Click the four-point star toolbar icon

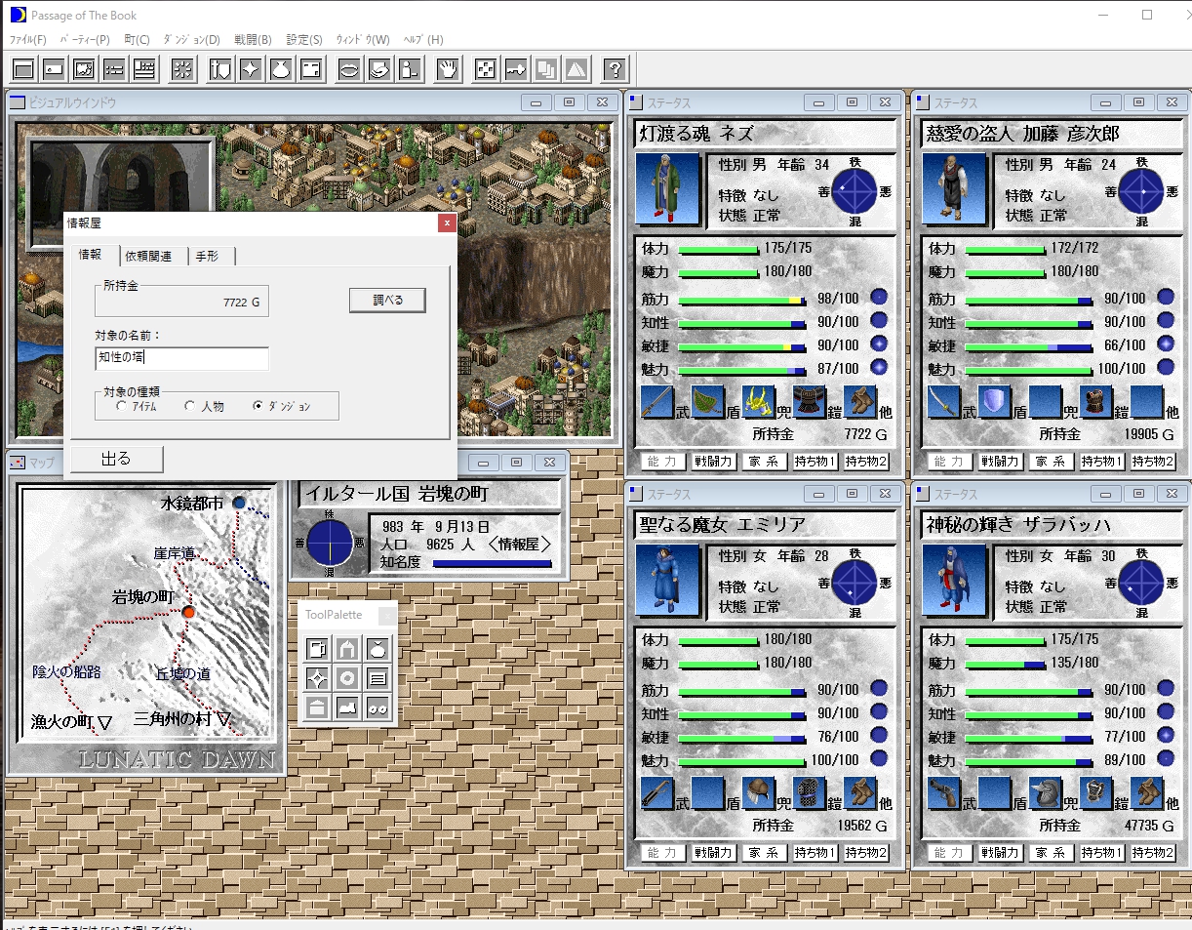(251, 69)
